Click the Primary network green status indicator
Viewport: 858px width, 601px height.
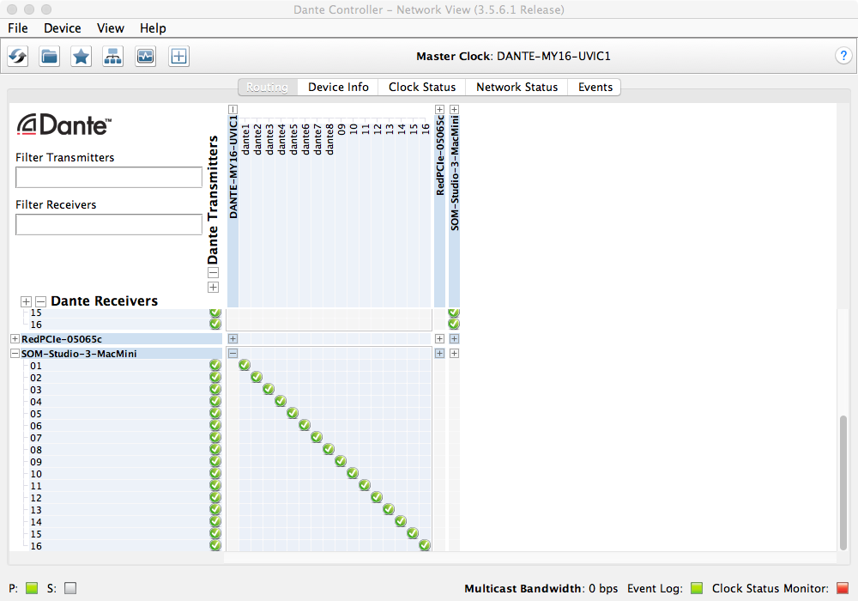pyautogui.click(x=32, y=588)
